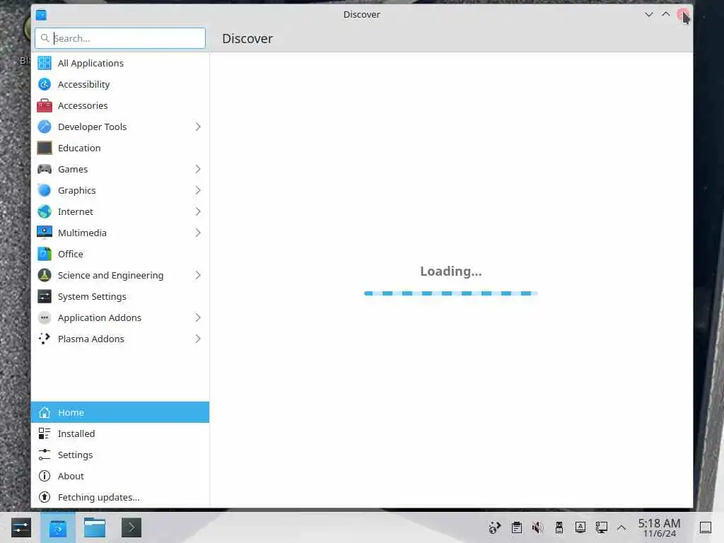Open the clipboard tray icon

[x=517, y=527]
